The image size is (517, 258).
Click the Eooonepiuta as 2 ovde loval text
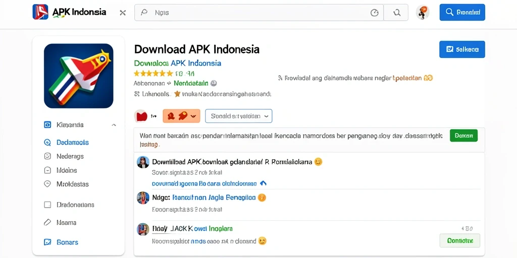click(187, 209)
